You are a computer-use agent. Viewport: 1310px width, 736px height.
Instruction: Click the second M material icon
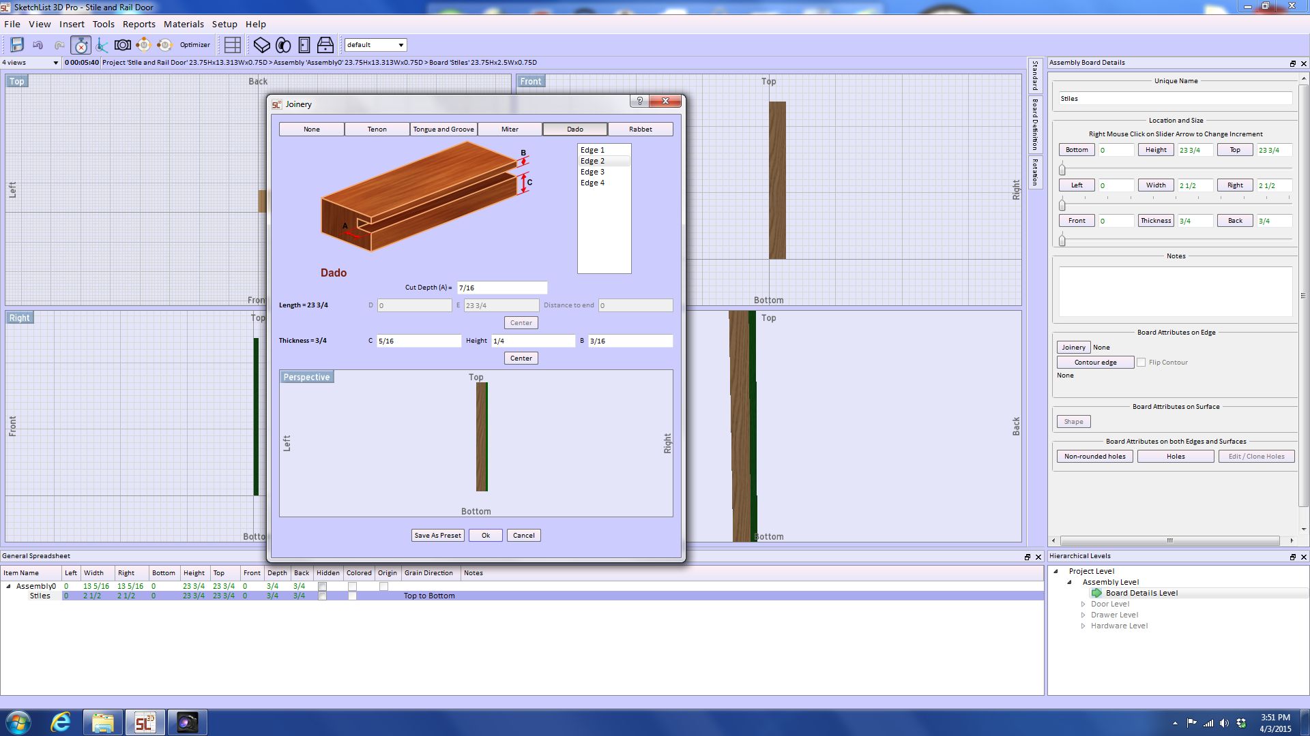click(x=164, y=45)
